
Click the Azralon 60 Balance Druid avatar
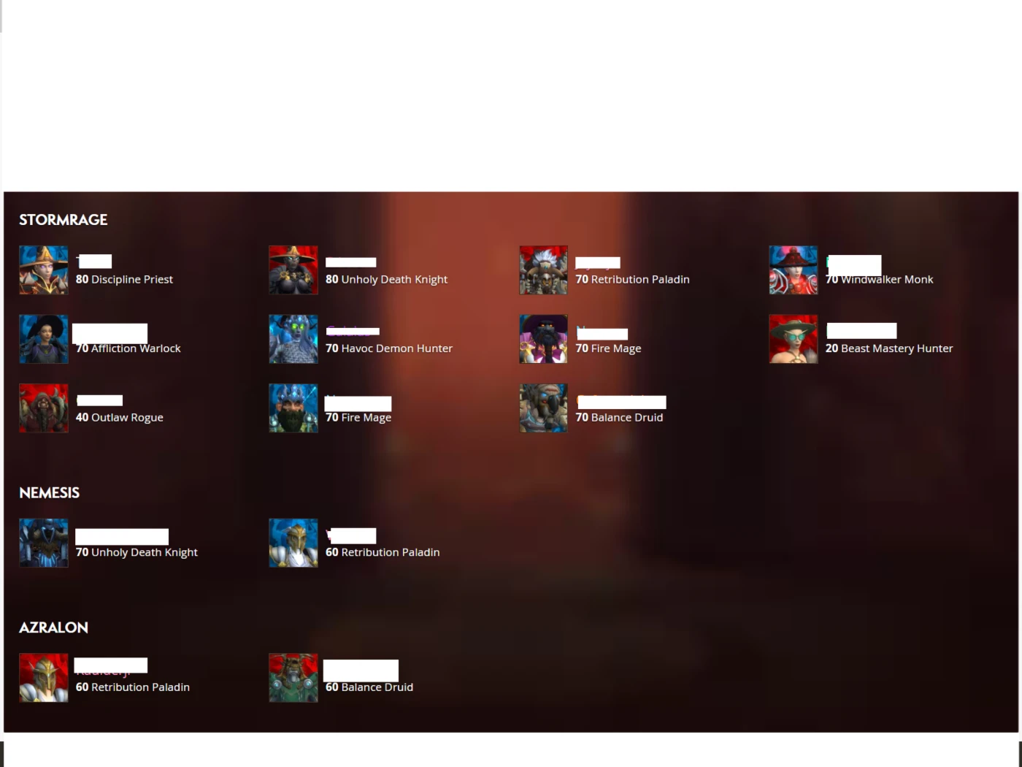click(293, 678)
